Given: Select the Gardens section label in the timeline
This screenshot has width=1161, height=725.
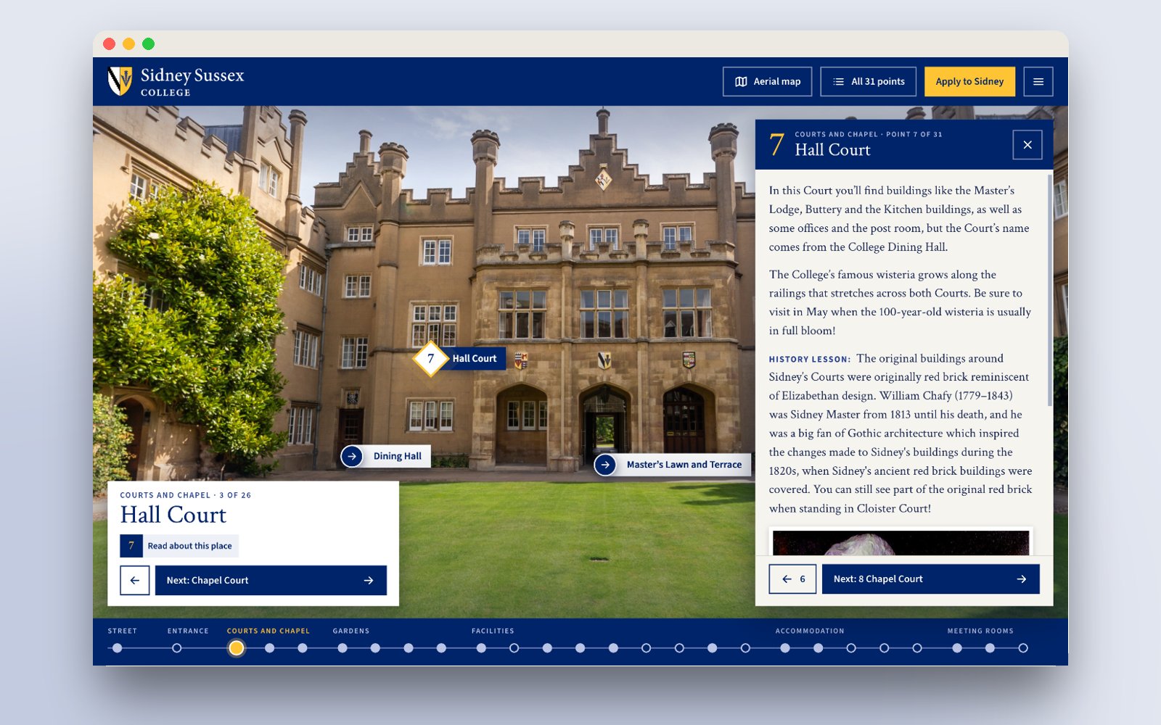Looking at the screenshot, I should click(x=351, y=631).
